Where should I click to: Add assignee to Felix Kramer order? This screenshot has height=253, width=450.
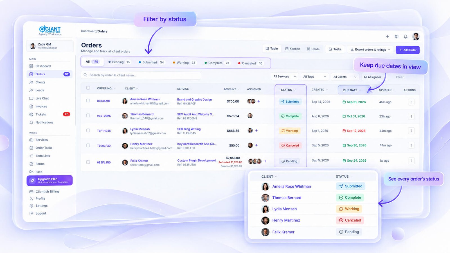point(265,161)
